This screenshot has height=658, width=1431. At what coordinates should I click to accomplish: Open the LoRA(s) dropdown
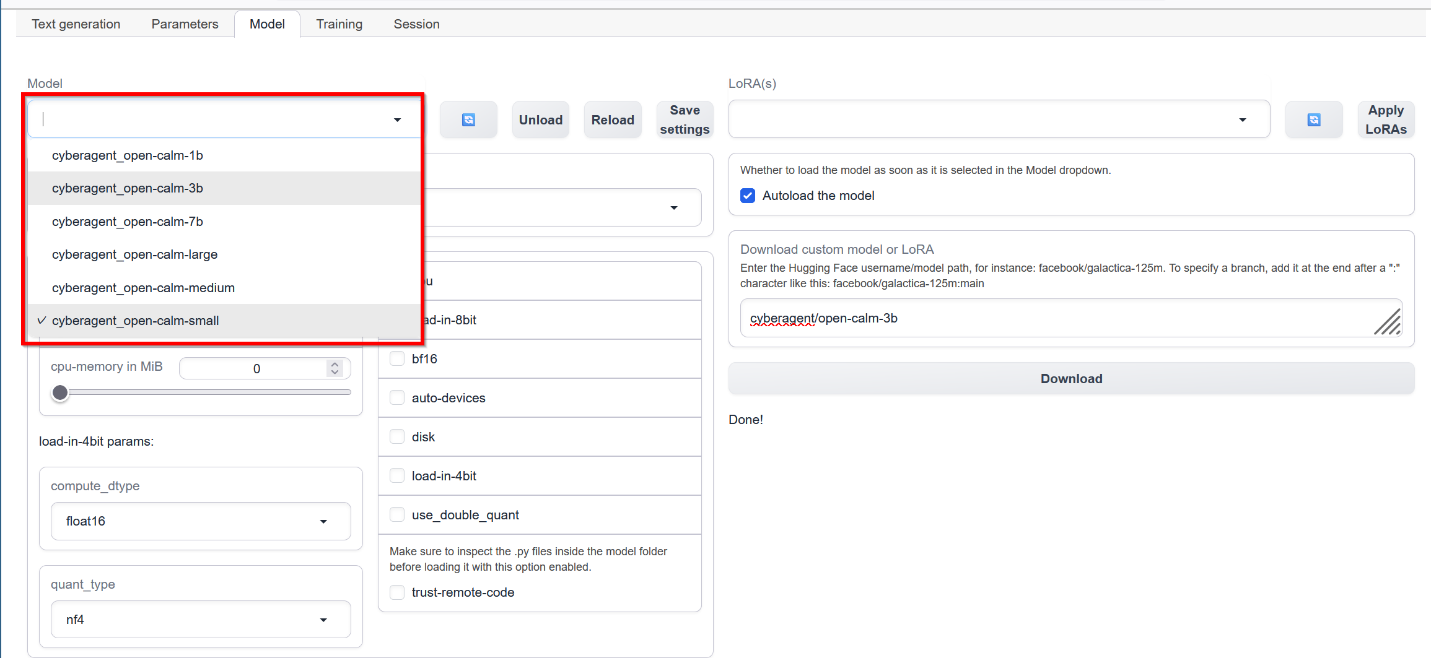[999, 119]
